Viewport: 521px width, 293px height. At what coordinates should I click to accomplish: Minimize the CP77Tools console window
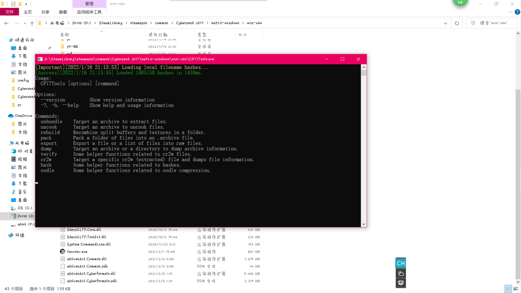pos(326,59)
